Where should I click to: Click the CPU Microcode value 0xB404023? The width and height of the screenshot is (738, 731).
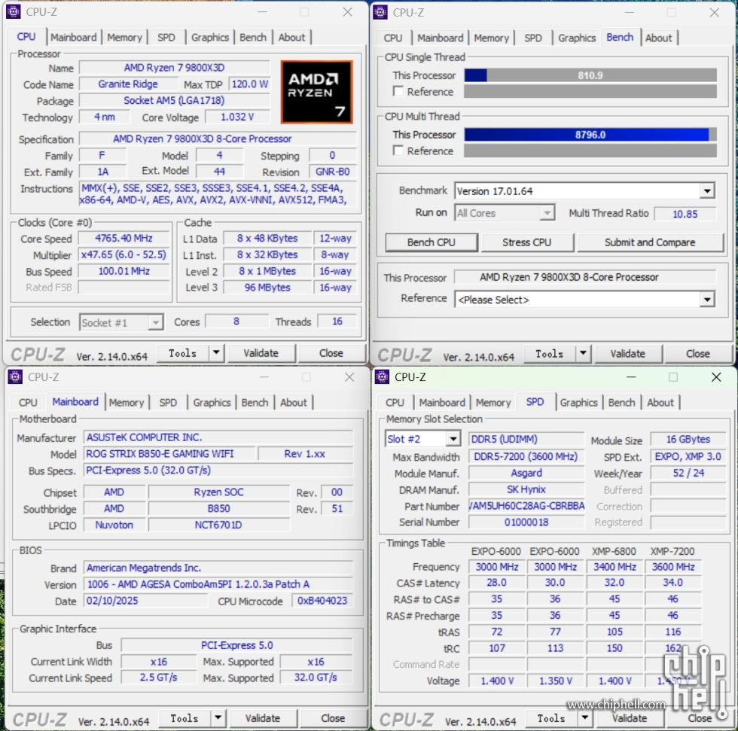tap(322, 601)
